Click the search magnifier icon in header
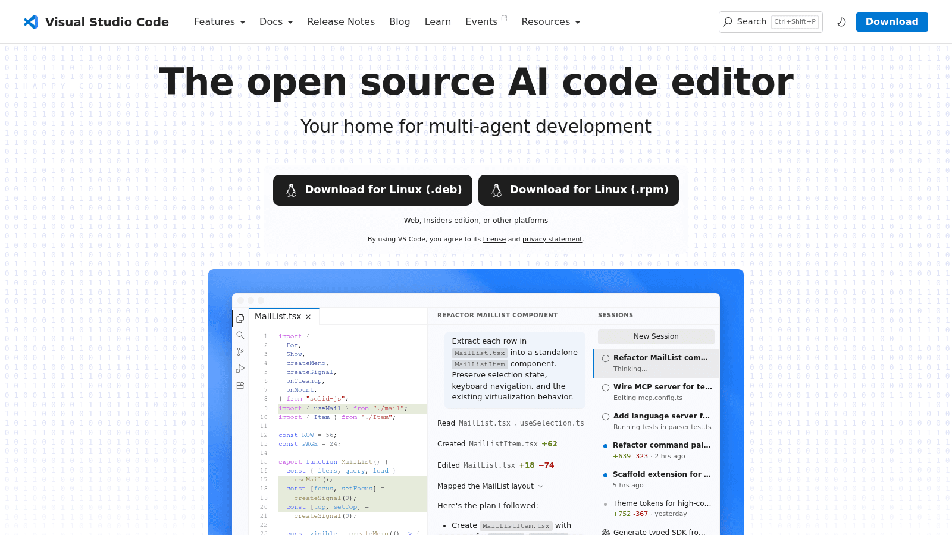 (728, 21)
